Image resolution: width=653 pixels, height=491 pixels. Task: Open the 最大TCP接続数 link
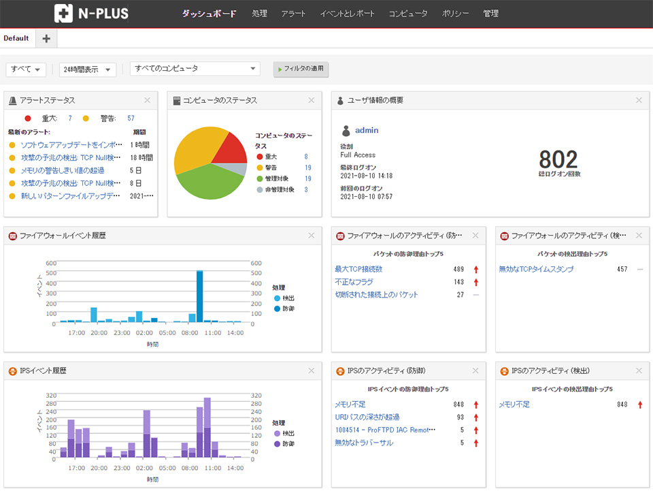click(x=358, y=269)
